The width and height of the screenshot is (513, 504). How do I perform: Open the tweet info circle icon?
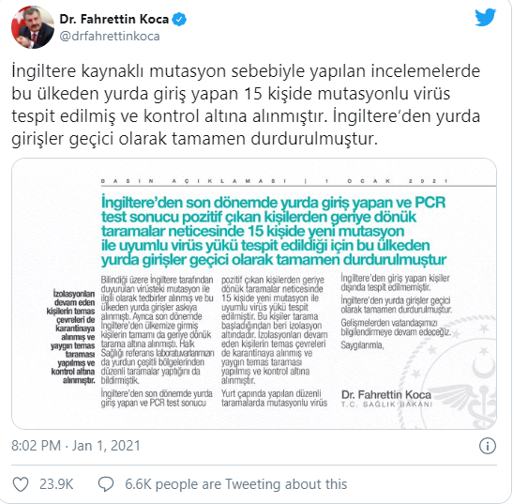pyautogui.click(x=488, y=446)
